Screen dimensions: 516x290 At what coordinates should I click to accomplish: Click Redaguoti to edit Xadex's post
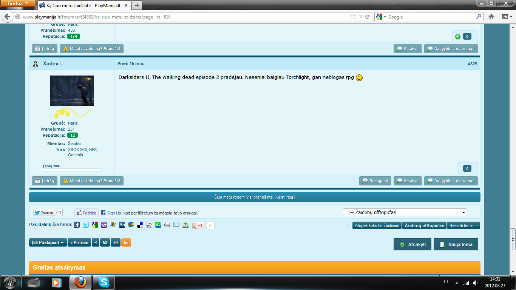[x=375, y=181]
